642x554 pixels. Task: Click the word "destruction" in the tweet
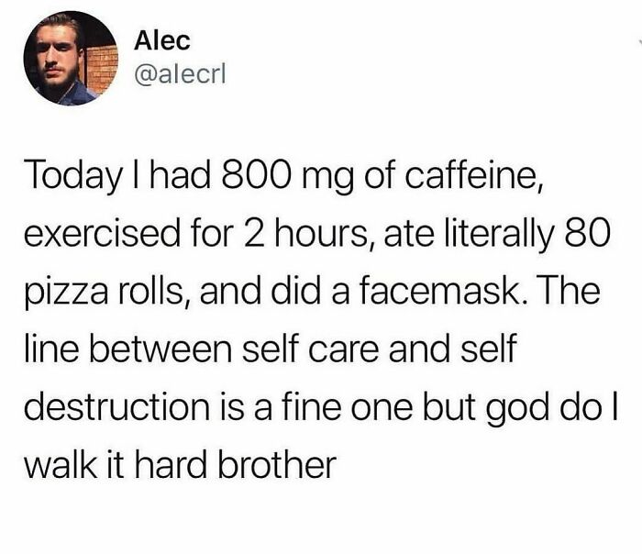click(116, 406)
